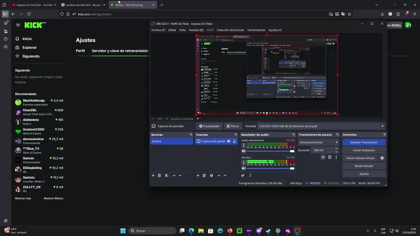Screen dimensions: 420x236
Task: Open source properties gear in Fuentes footer
Action: pos(211,176)
